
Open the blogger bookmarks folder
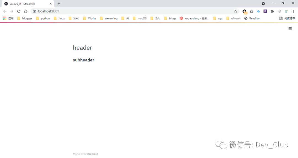click(x=25, y=18)
